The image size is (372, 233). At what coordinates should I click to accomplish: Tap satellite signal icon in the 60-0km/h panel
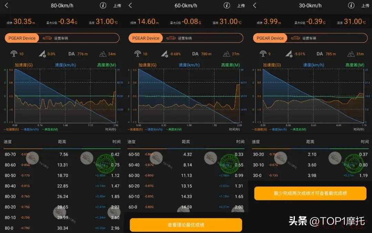point(137,54)
